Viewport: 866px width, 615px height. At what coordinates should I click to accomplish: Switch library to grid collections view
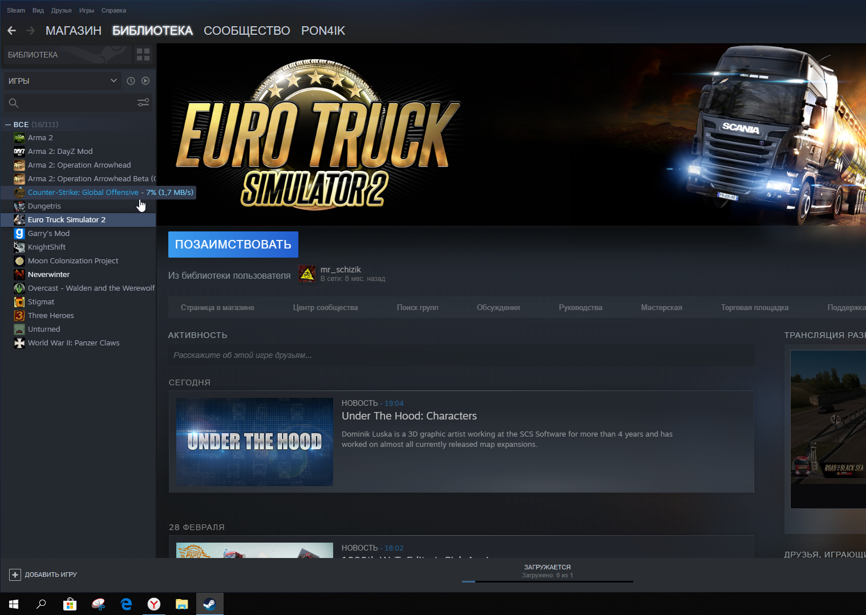coord(143,55)
